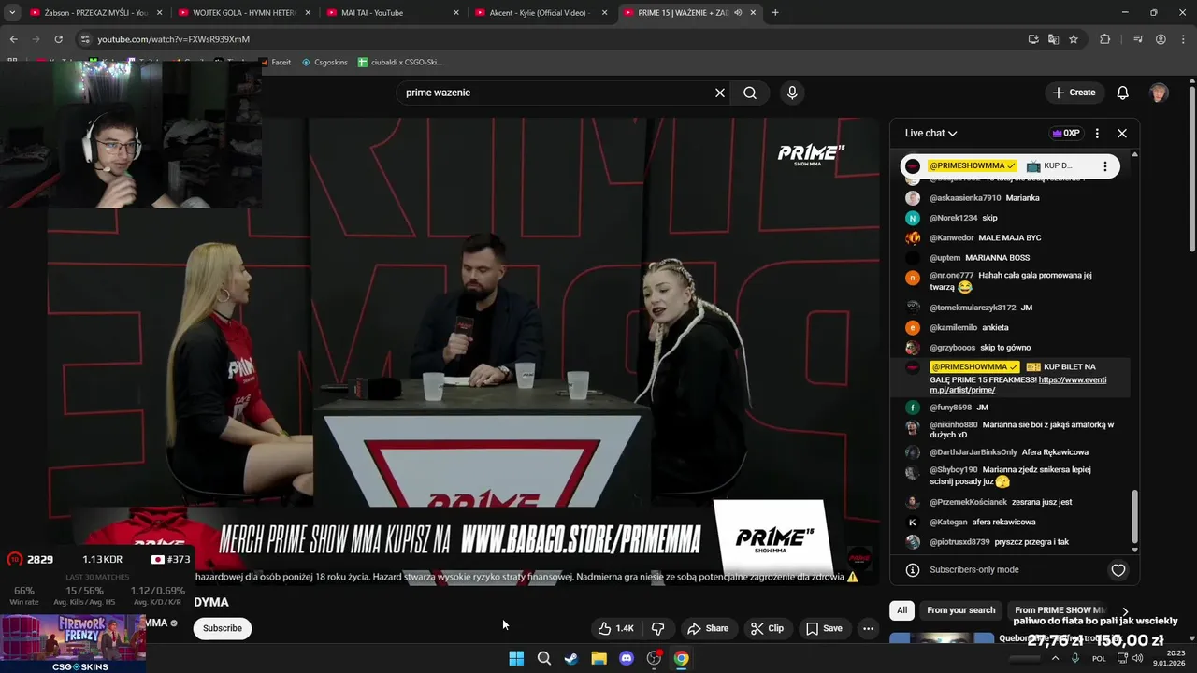
Task: Open YouTube notifications bell
Action: click(1123, 93)
